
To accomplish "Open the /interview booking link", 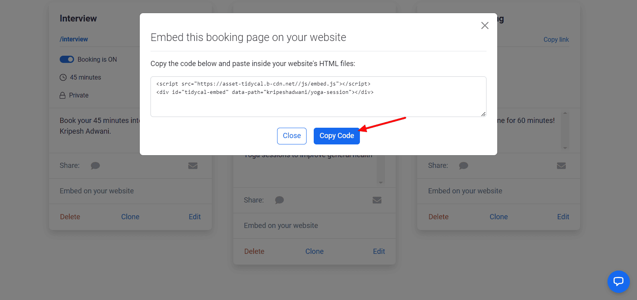I will point(74,39).
